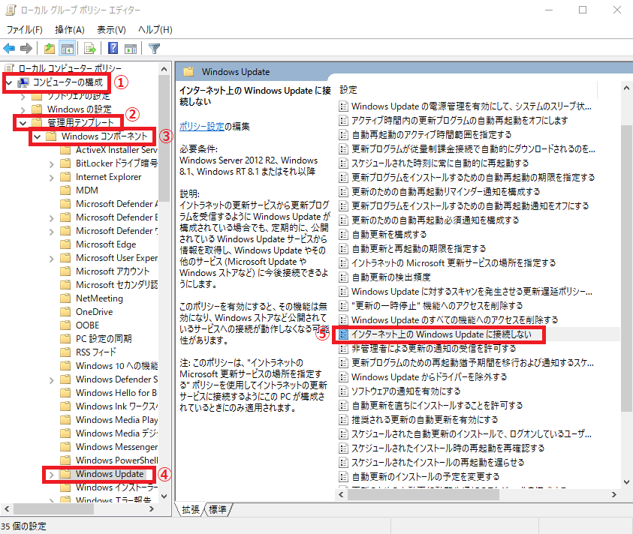The width and height of the screenshot is (633, 534).
Task: Expand the Windows Update tree folder arrow
Action: point(50,474)
